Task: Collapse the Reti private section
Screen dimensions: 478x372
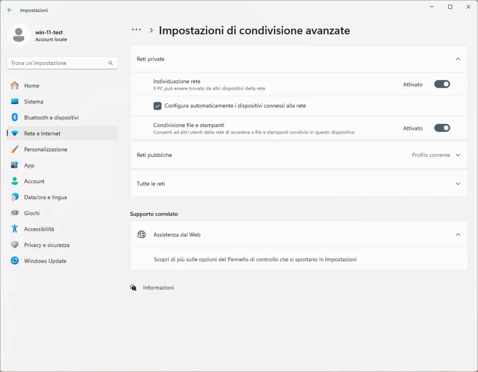Action: click(457, 59)
